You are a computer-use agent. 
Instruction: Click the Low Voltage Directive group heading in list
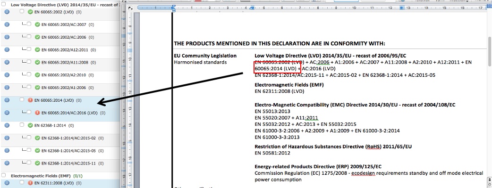pos(65,5)
